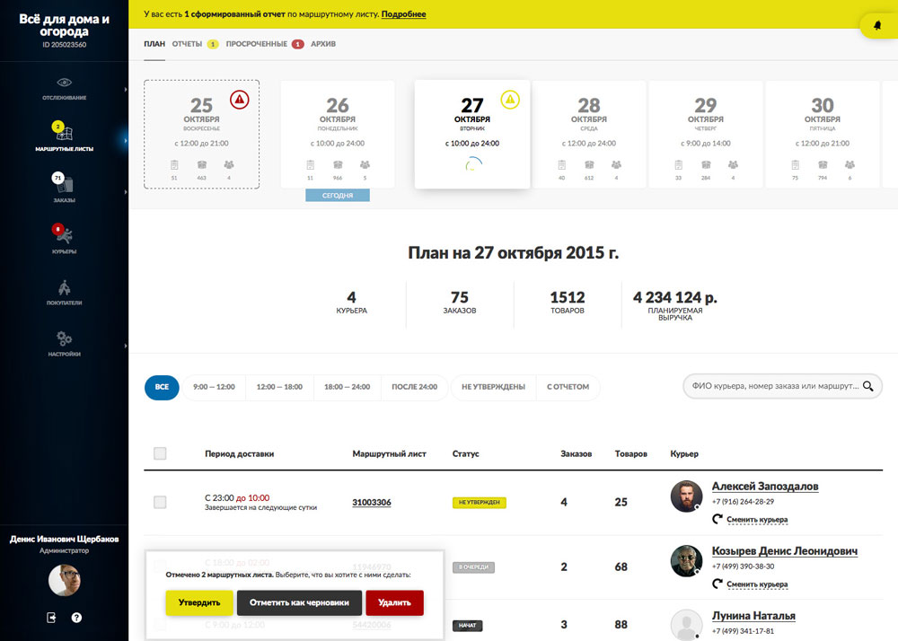Click Отметить как черновики button
This screenshot has width=898, height=641.
click(x=299, y=602)
